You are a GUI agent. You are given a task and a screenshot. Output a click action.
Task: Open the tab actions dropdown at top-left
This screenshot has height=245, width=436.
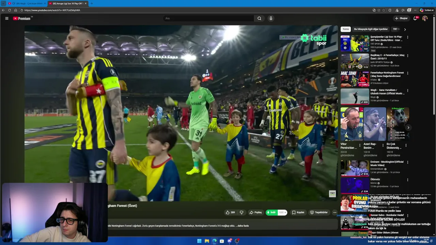(x=3, y=3)
